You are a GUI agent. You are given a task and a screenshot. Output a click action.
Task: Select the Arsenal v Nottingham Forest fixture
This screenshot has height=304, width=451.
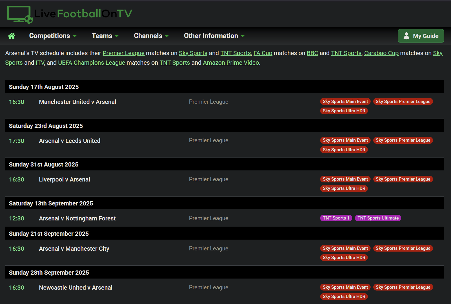tap(77, 218)
